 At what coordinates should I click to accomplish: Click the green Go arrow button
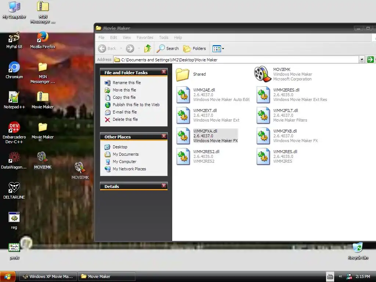pyautogui.click(x=370, y=59)
